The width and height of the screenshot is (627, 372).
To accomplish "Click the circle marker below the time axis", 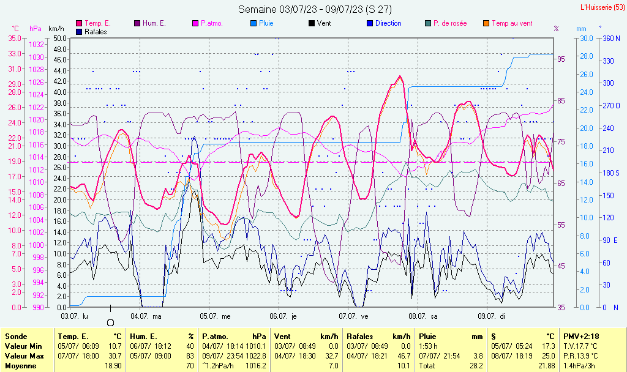I will (x=111, y=322).
